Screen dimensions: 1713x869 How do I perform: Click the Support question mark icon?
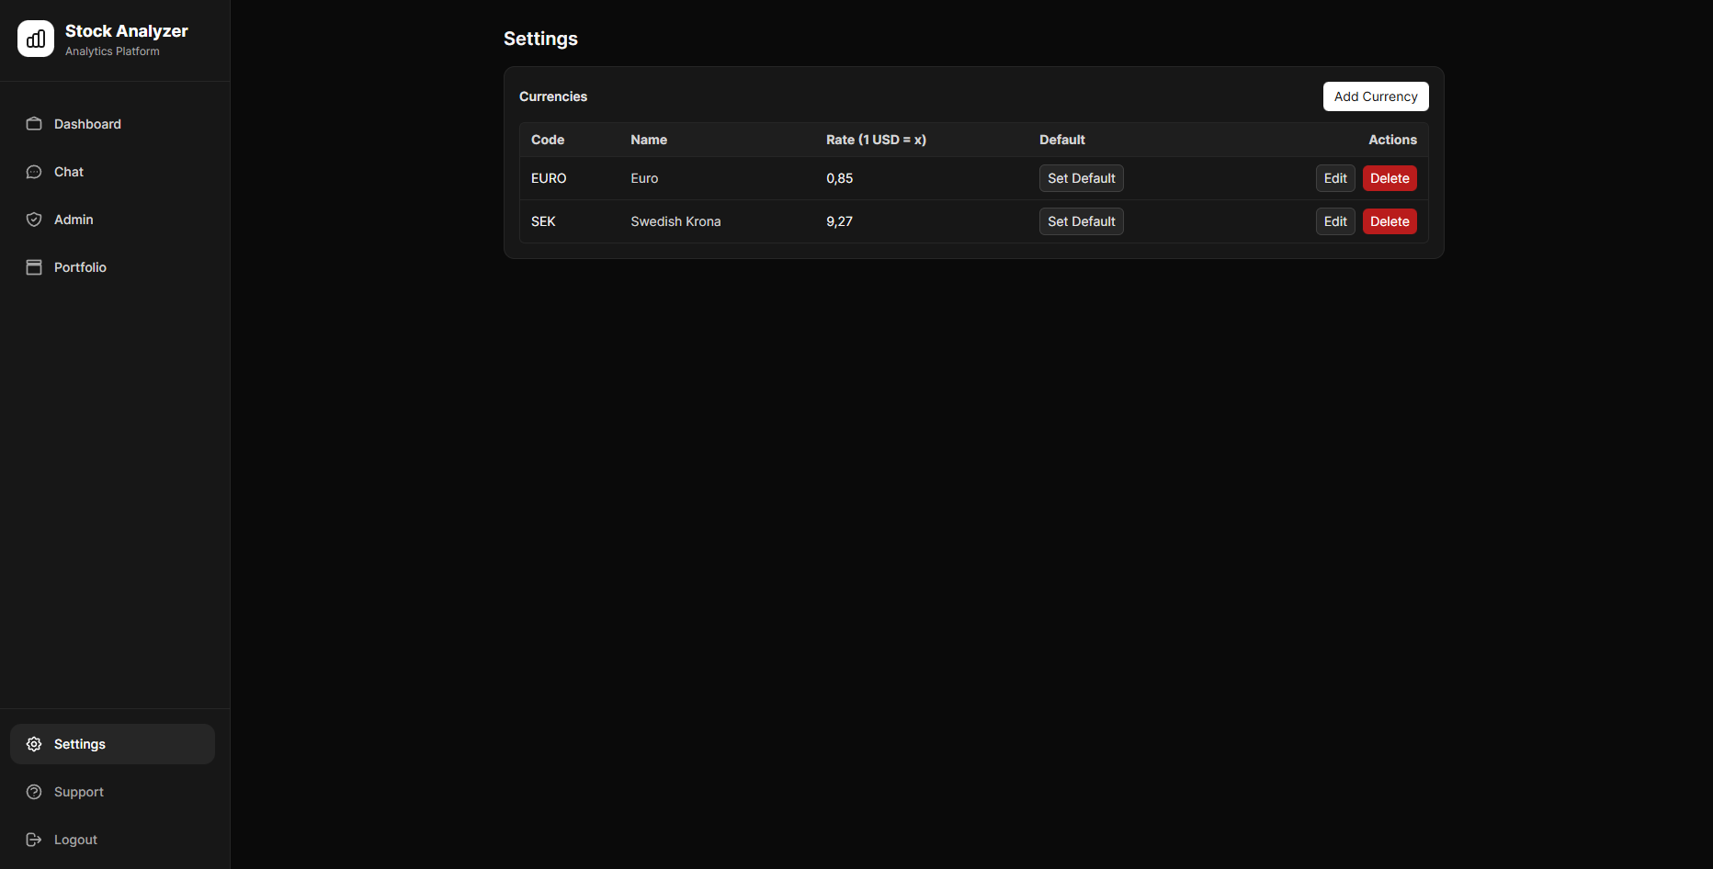click(34, 792)
